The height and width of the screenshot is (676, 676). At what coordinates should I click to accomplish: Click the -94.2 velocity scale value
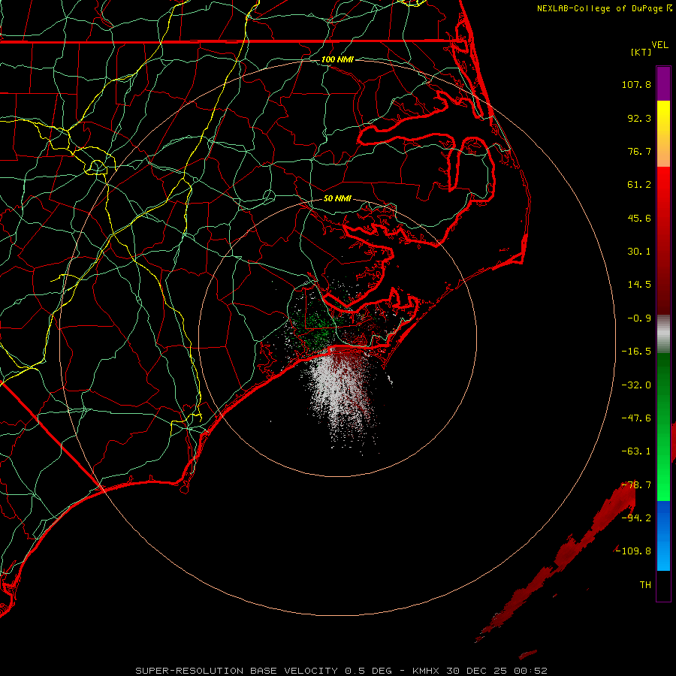(636, 518)
